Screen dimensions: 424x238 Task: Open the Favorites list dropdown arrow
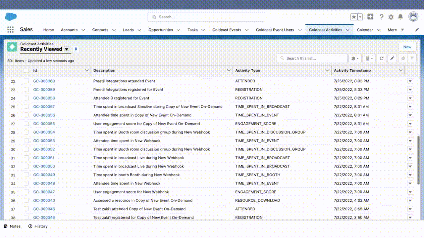360,17
